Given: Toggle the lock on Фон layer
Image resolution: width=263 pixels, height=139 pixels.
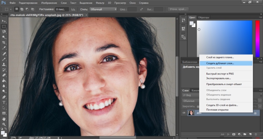Looking at the screenshot, I should [255, 113].
